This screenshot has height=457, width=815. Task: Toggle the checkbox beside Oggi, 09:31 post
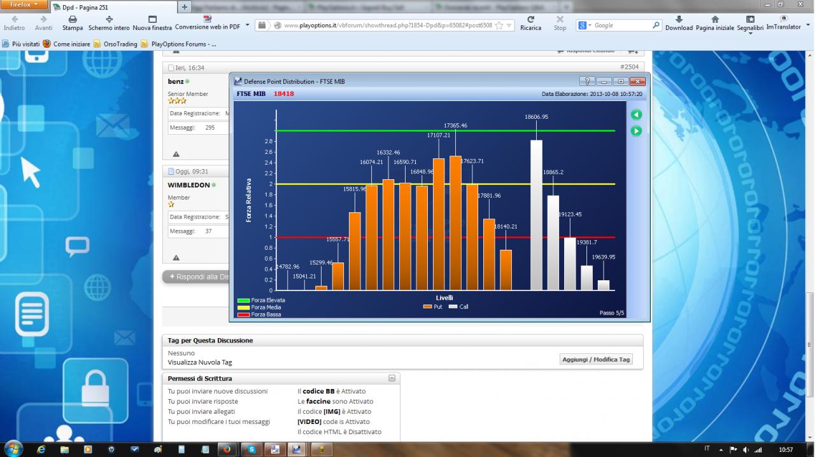[171, 172]
